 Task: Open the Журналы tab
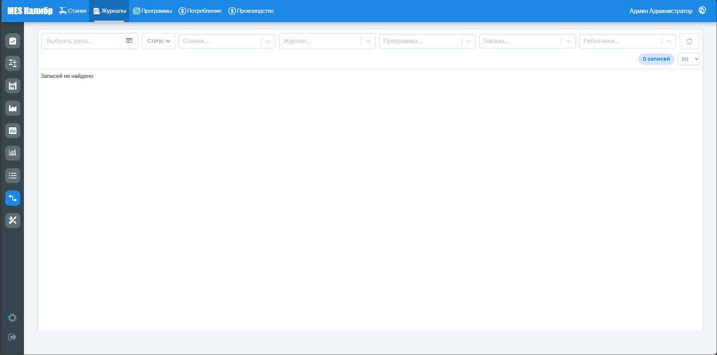click(x=109, y=11)
